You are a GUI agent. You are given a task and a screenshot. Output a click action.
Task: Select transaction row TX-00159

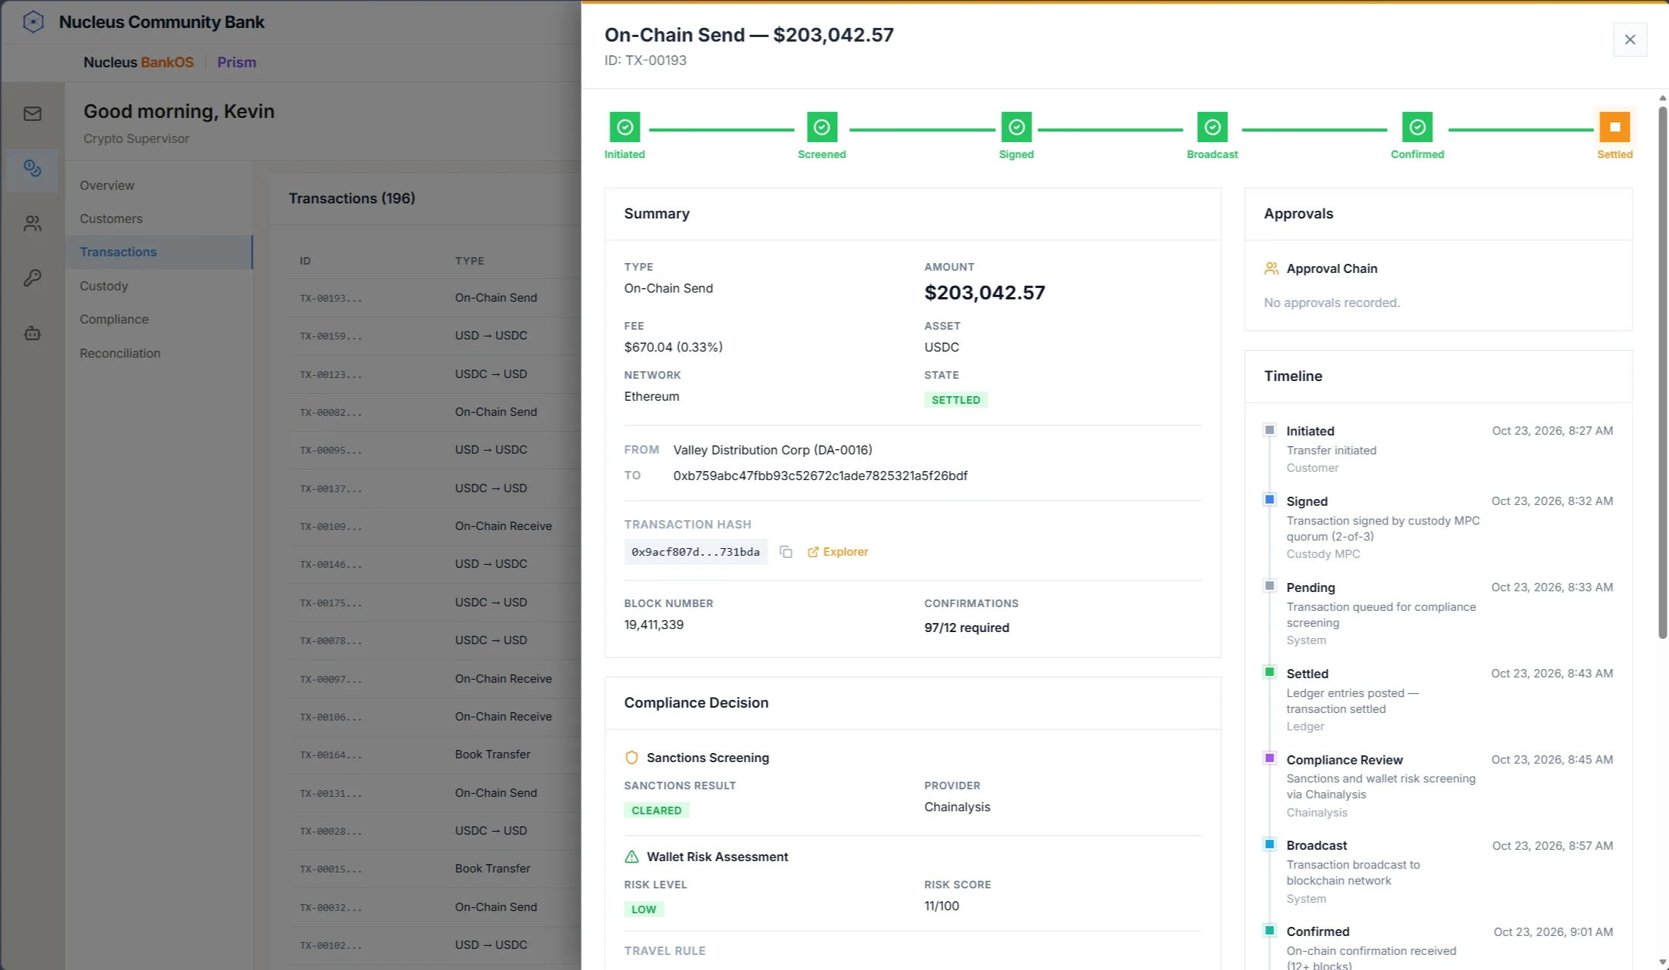point(434,336)
